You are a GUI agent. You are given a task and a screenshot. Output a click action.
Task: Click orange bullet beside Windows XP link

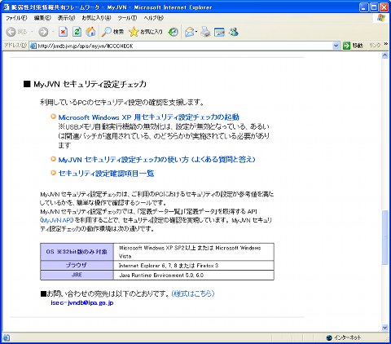coord(53,117)
